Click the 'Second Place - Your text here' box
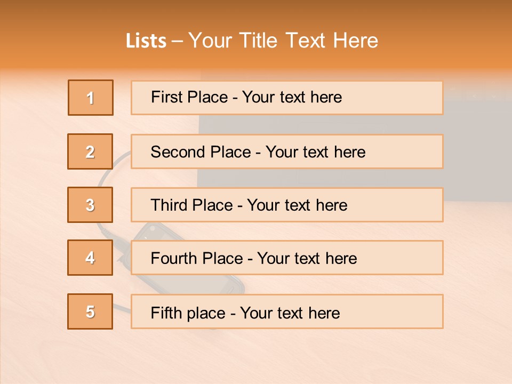This screenshot has height=384, width=512. click(x=287, y=151)
